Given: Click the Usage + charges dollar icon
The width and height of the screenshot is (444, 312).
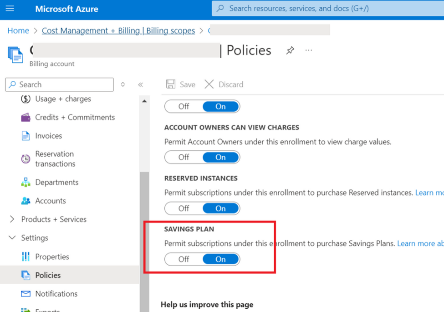Looking at the screenshot, I should (x=26, y=99).
